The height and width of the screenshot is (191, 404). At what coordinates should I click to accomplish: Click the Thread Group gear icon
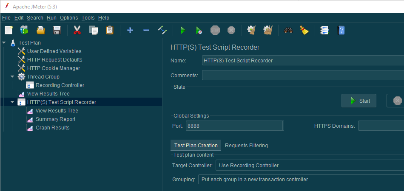coord(21,76)
